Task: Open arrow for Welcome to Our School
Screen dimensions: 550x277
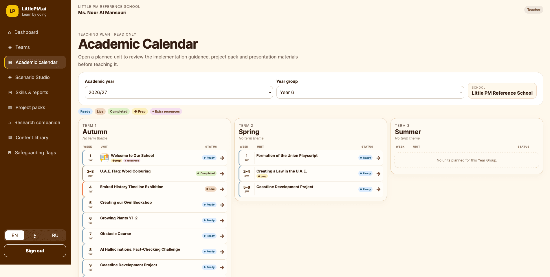Action: [222, 158]
